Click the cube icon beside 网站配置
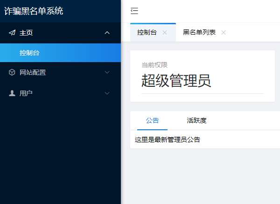The width and height of the screenshot is (280, 204). pos(12,72)
